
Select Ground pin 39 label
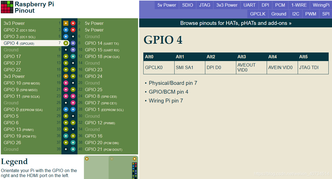11,149
